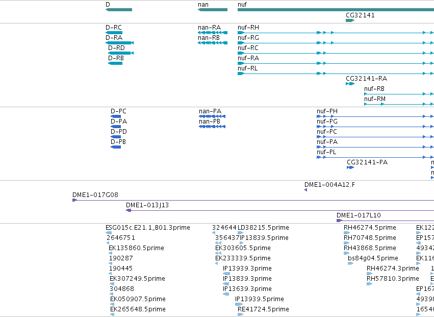This screenshot has height=317, width=434.
Task: Select the CG32141-PA protein label
Action: pos(367,162)
